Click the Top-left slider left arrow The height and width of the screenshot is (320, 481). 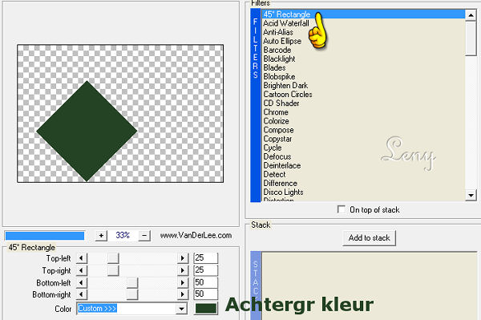81,258
